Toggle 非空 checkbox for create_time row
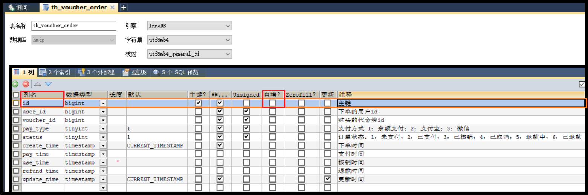 220,145
